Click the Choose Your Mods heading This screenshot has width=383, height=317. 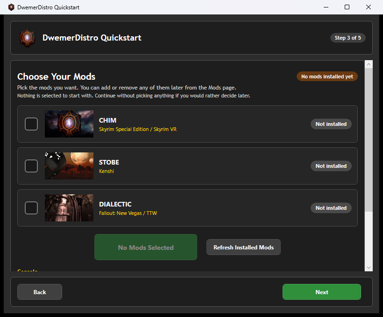(56, 76)
